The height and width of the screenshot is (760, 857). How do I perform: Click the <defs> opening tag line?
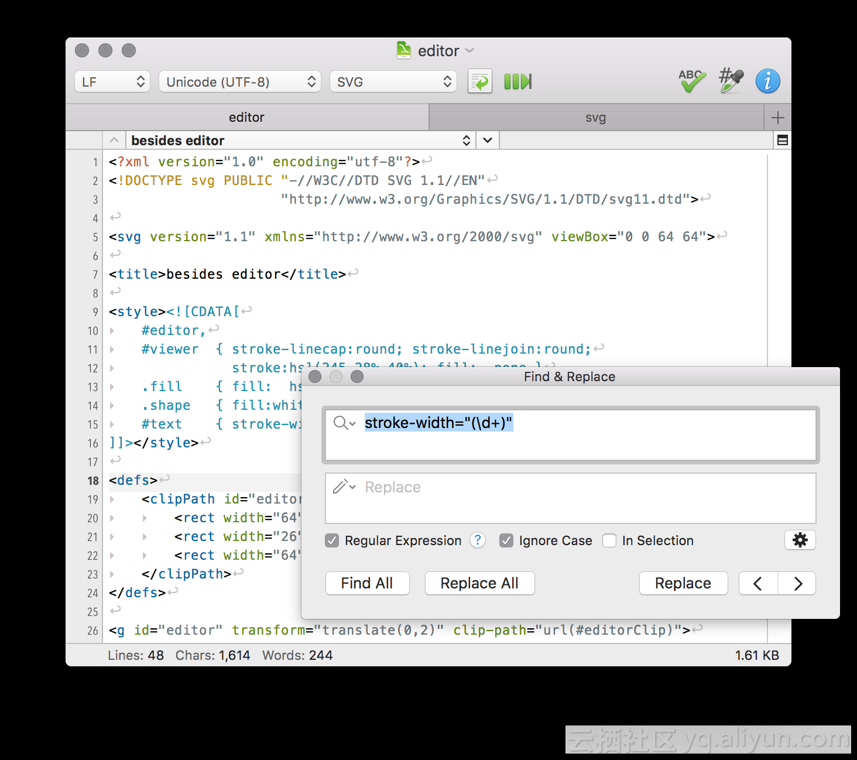pos(133,480)
